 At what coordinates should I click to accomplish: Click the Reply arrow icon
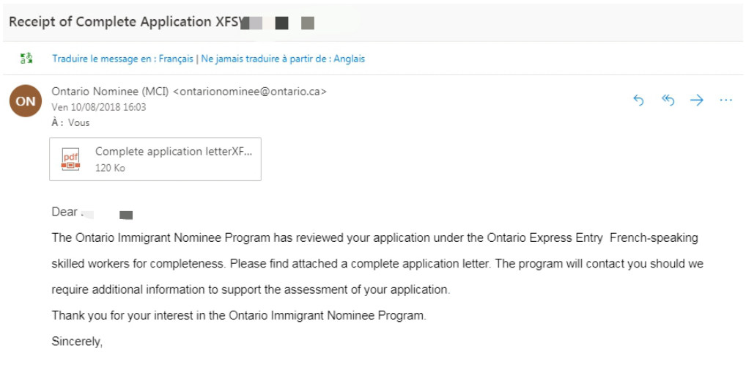(x=638, y=100)
